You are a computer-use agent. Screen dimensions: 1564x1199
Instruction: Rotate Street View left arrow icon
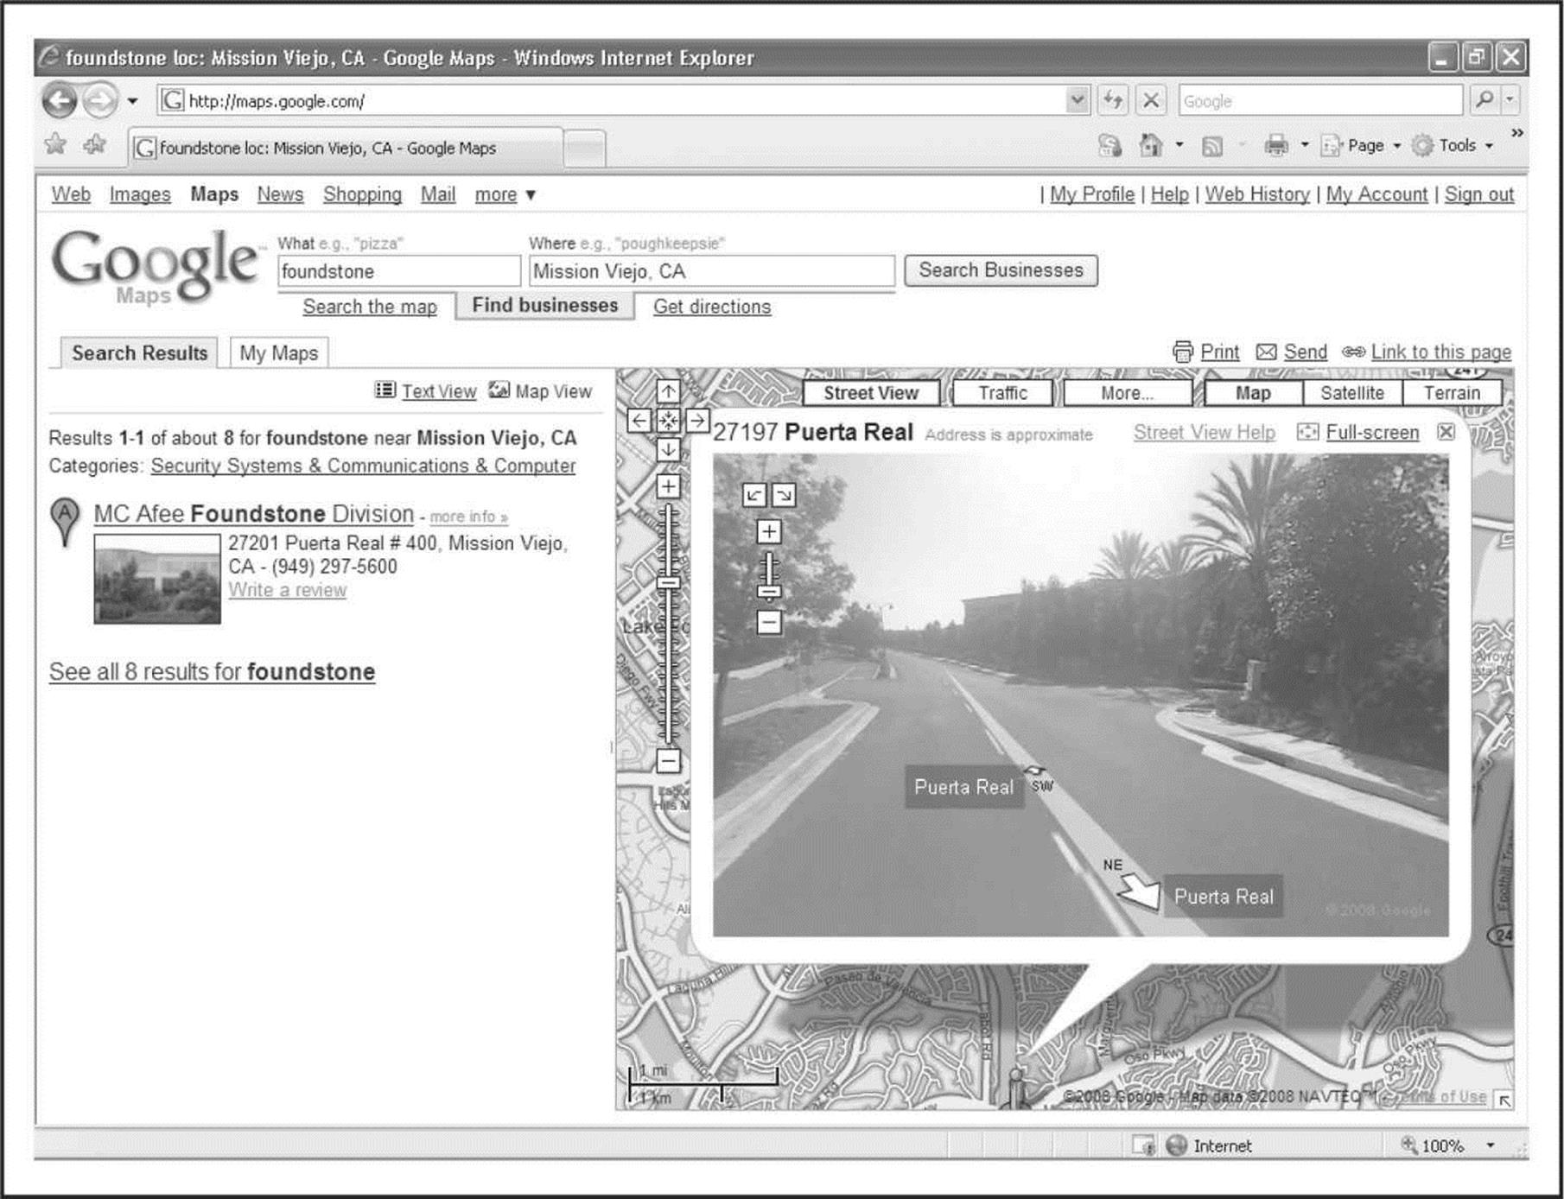coord(754,495)
